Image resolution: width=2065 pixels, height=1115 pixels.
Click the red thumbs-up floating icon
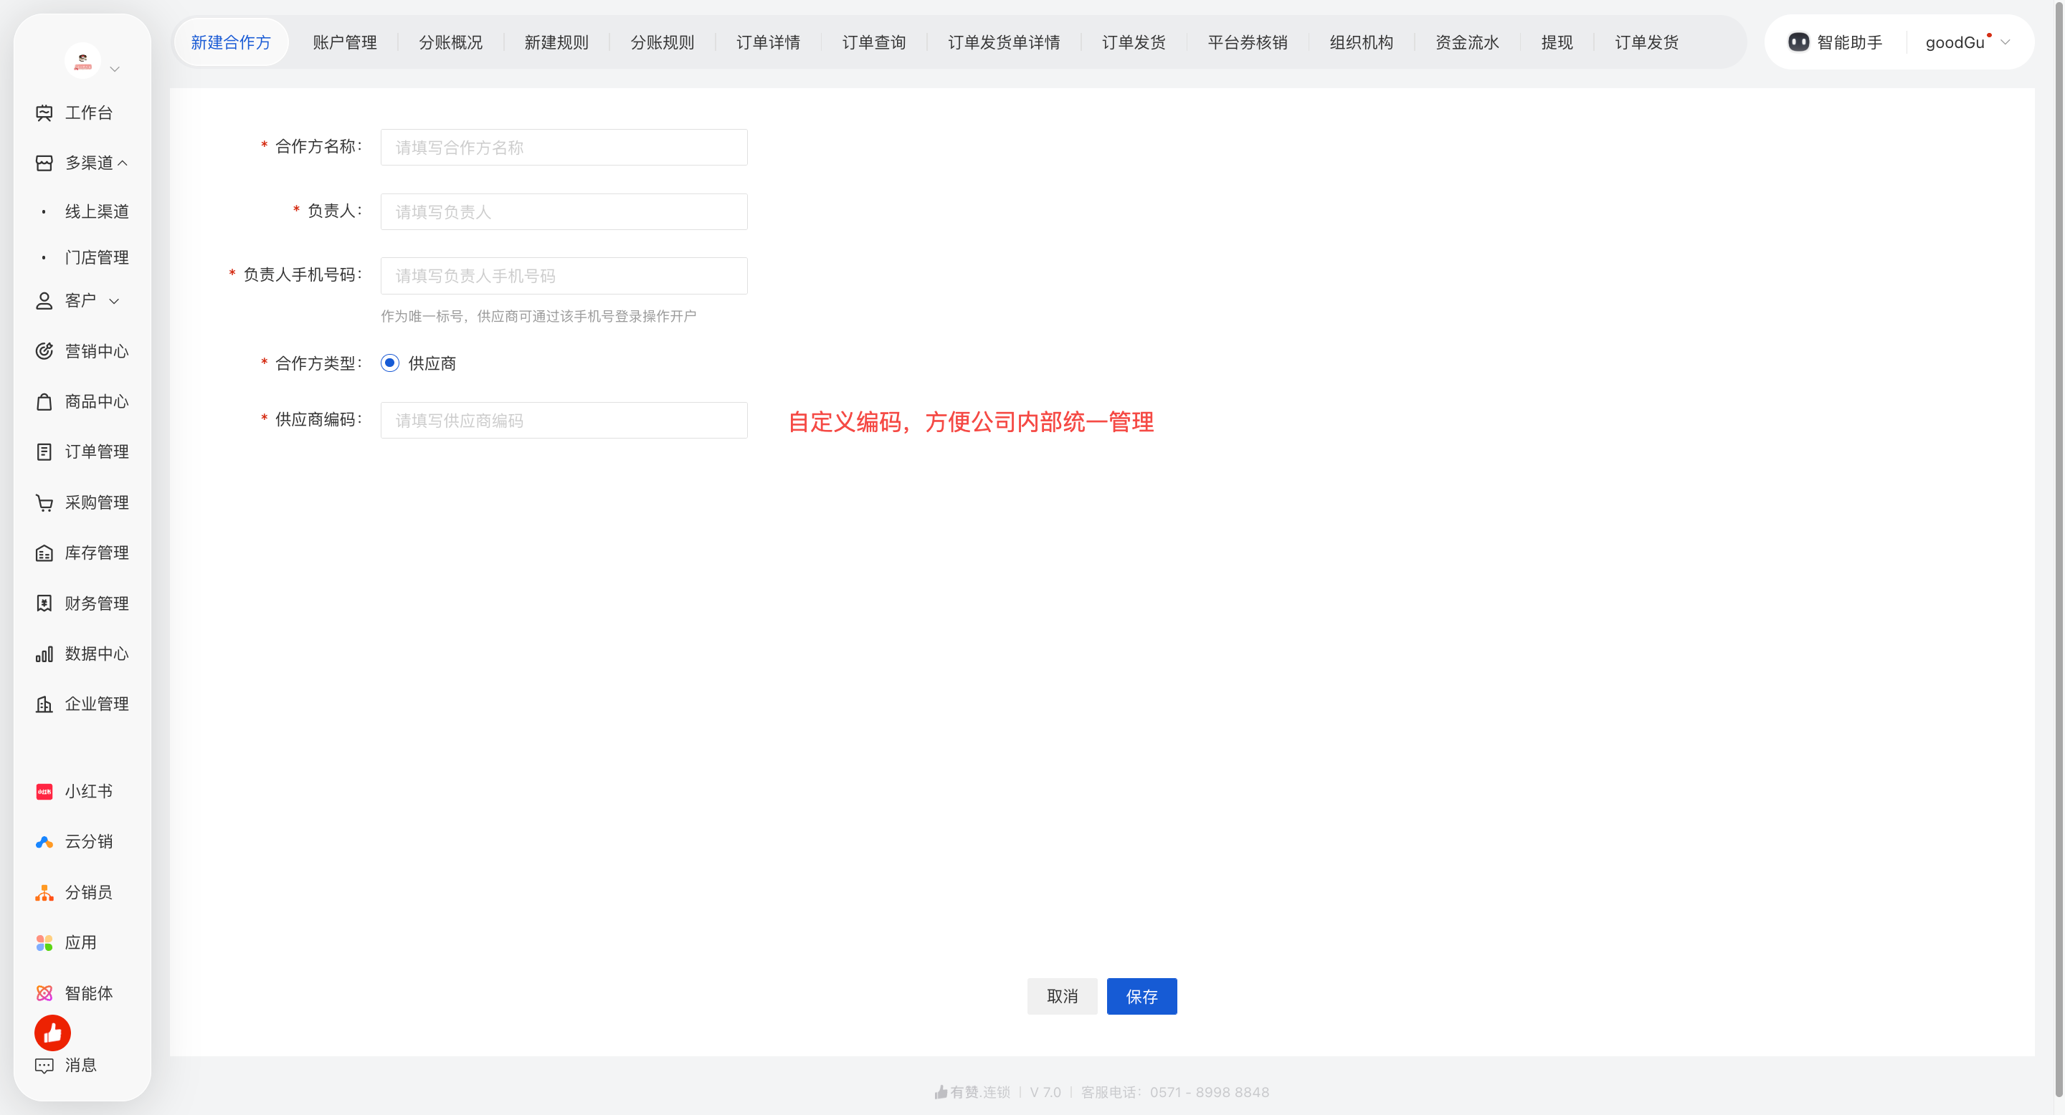52,1033
